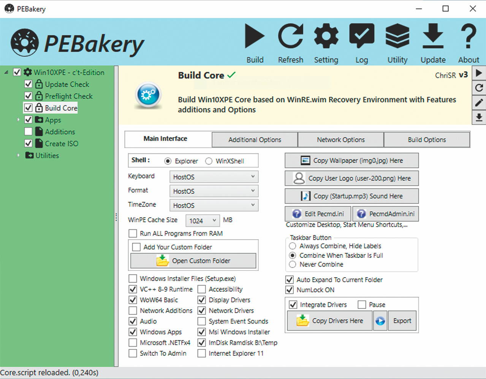Click the Open Custom Folder button

[193, 261]
